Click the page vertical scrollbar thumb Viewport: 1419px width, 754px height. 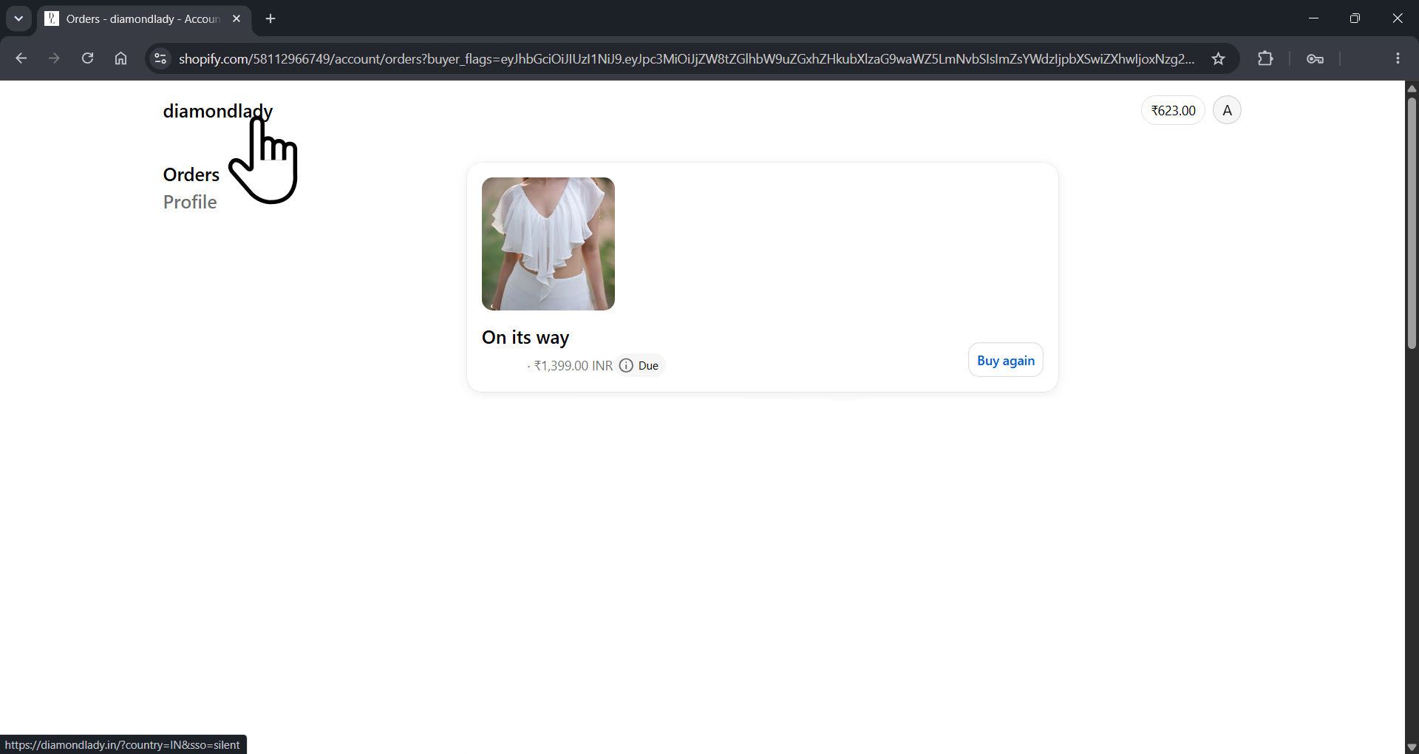pyautogui.click(x=1412, y=223)
